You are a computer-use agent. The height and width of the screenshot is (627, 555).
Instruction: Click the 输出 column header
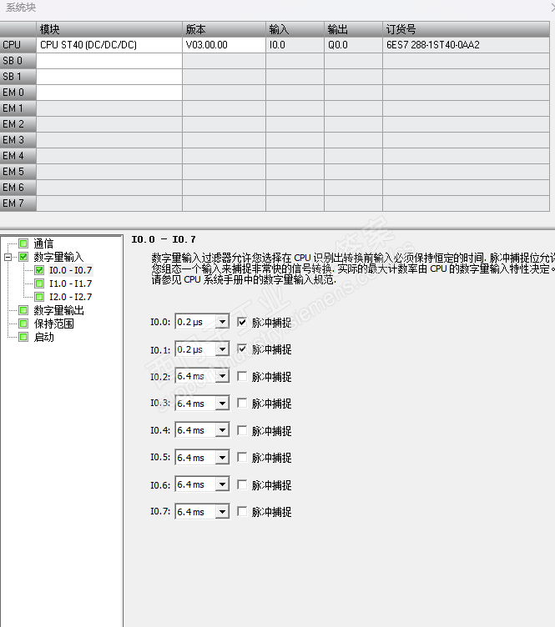353,29
